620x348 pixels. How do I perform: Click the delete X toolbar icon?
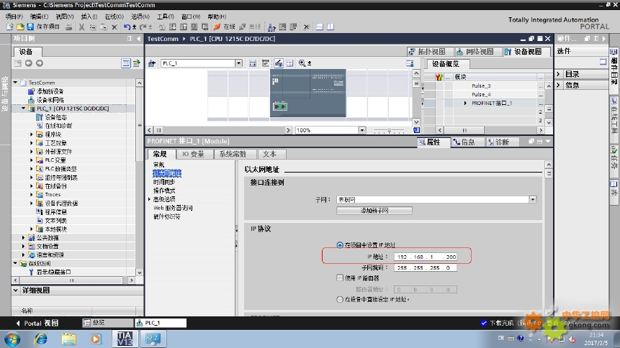click(114, 27)
